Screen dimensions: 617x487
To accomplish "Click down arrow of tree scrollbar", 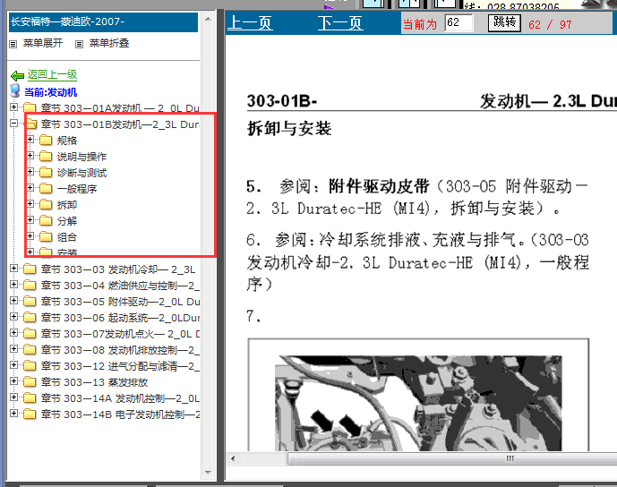I will (208, 473).
